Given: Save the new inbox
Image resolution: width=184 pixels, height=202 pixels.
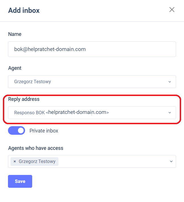Looking at the screenshot, I should [20, 181].
